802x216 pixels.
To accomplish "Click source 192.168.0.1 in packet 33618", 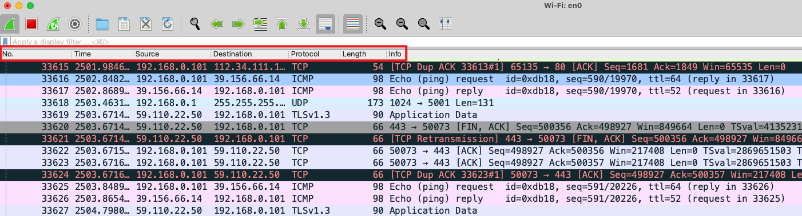I will coord(166,103).
